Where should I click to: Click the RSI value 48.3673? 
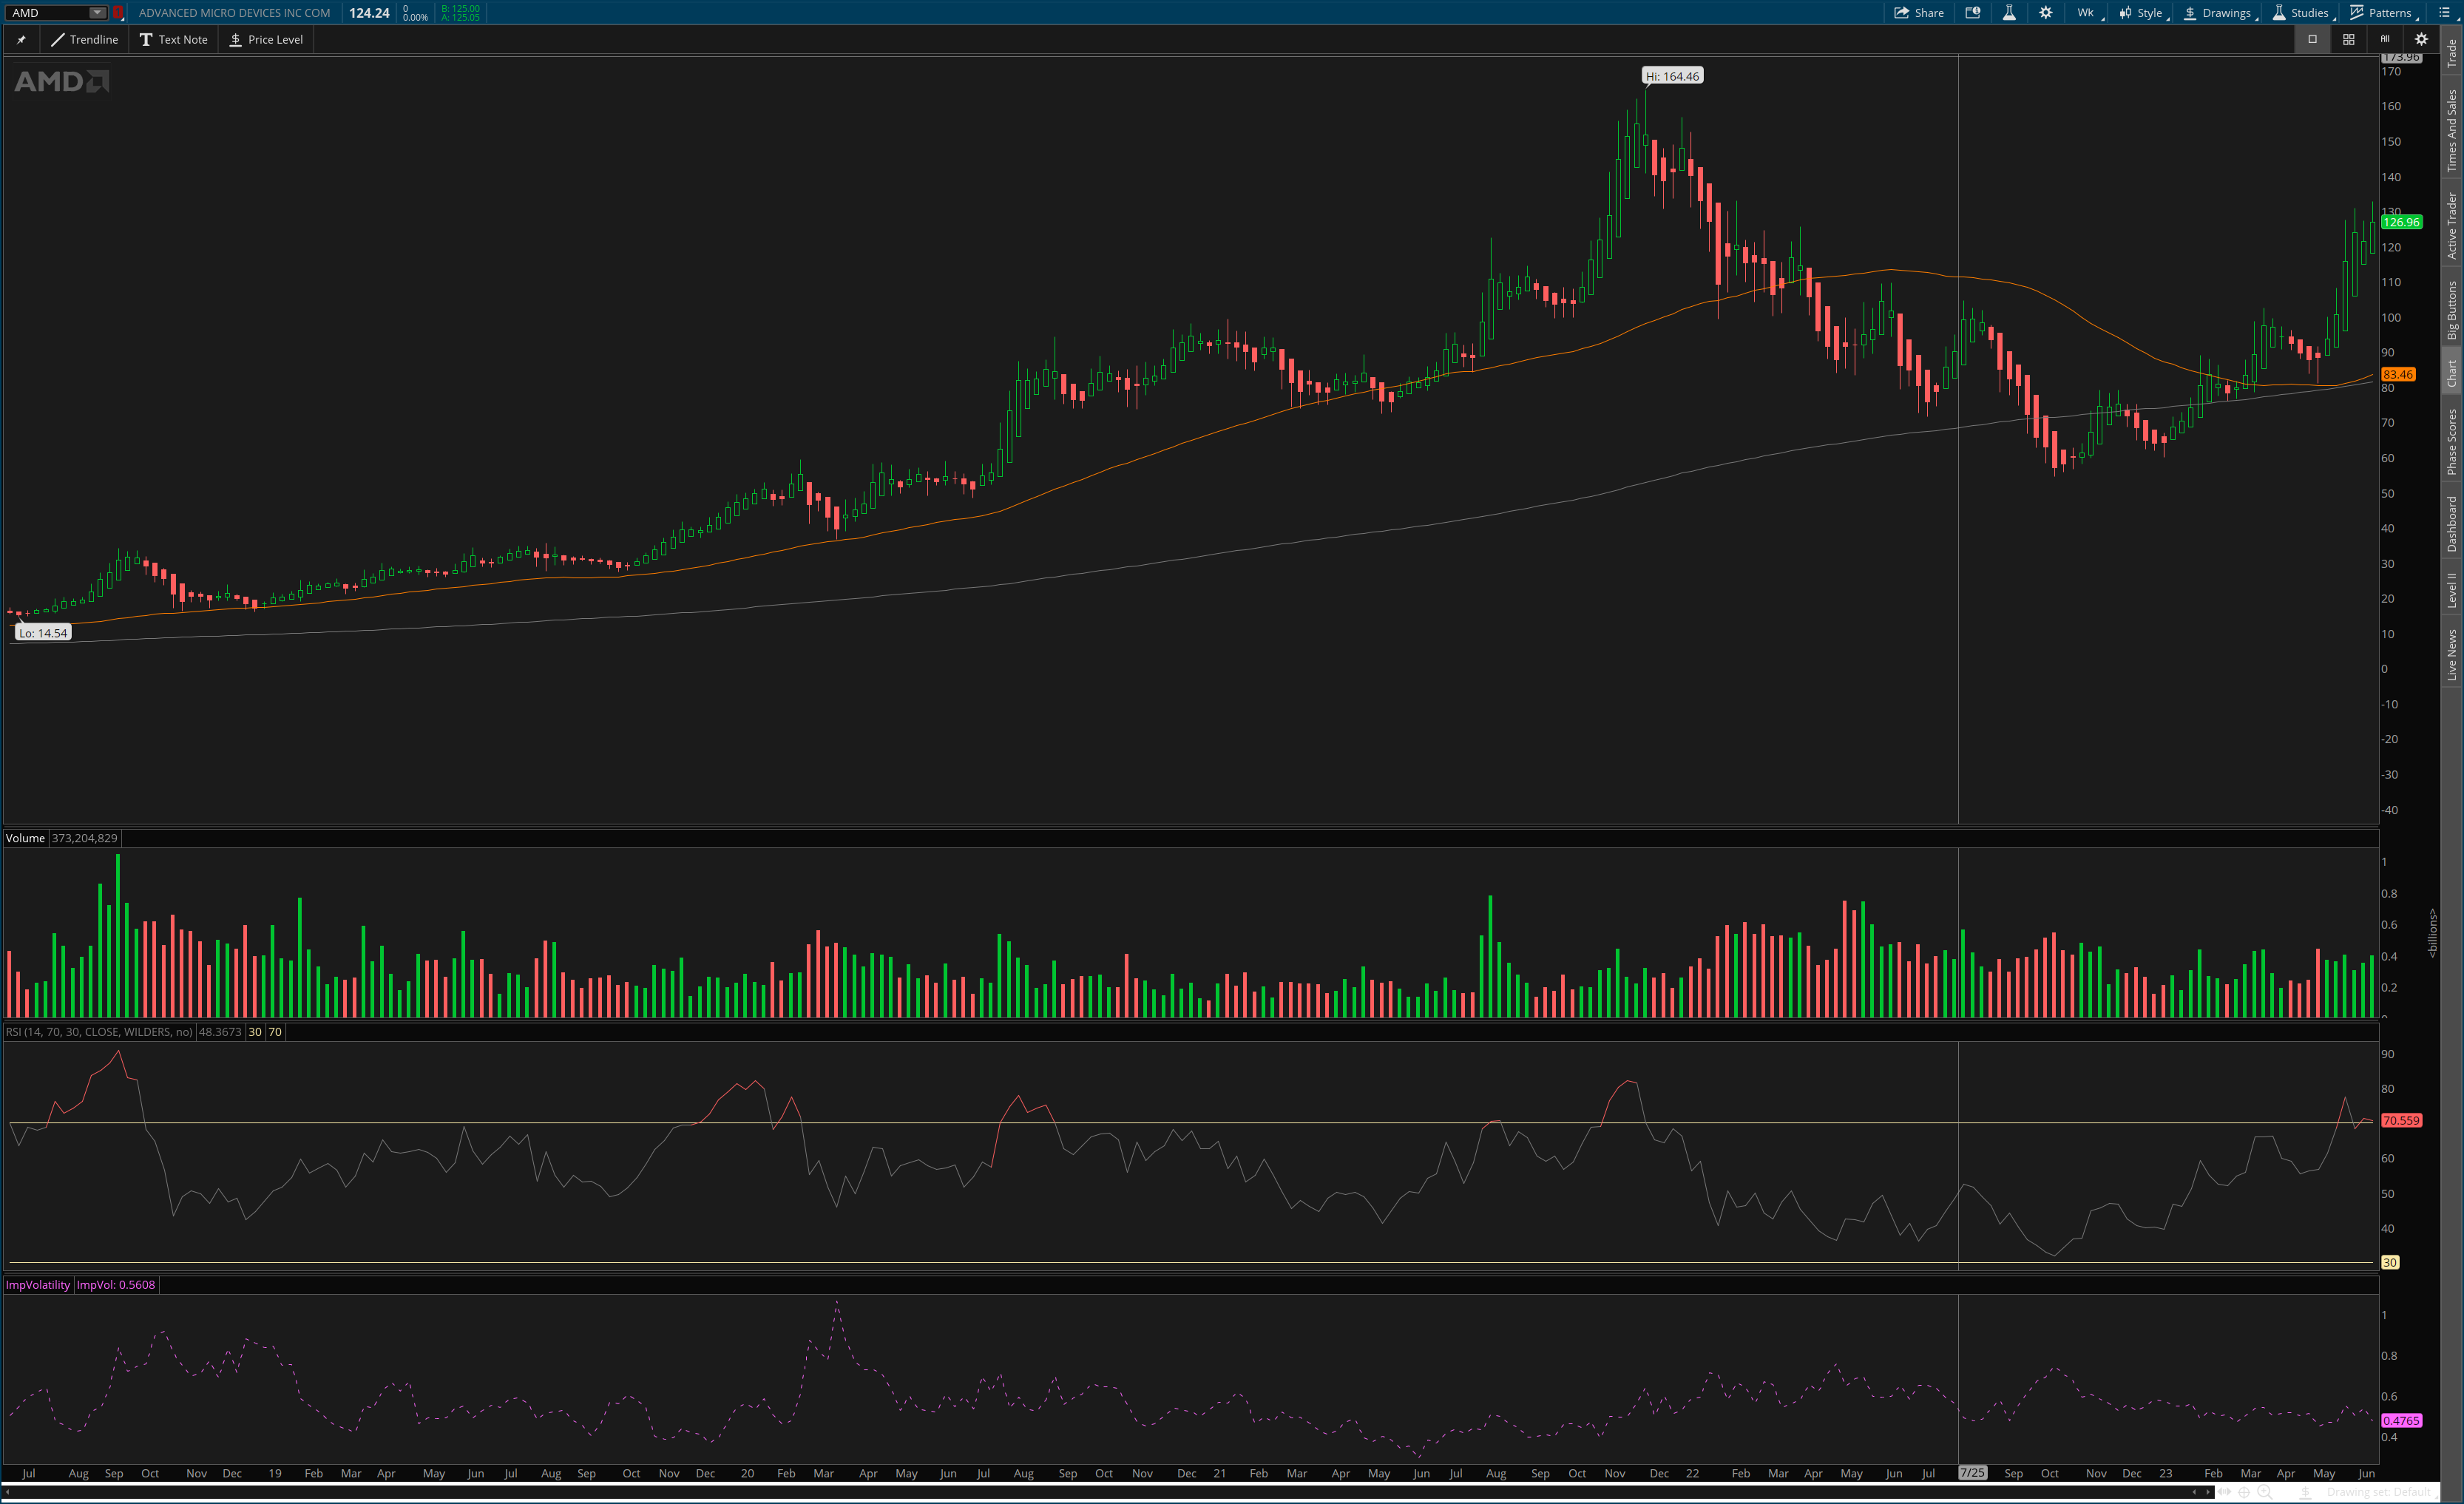pyautogui.click(x=220, y=1032)
